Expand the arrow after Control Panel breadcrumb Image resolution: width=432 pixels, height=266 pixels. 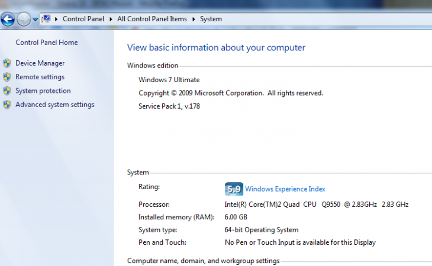click(x=111, y=19)
